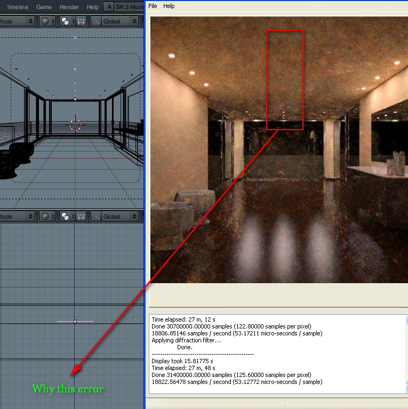Open the Timeline menu in Blender
The width and height of the screenshot is (408, 409).
click(x=17, y=7)
